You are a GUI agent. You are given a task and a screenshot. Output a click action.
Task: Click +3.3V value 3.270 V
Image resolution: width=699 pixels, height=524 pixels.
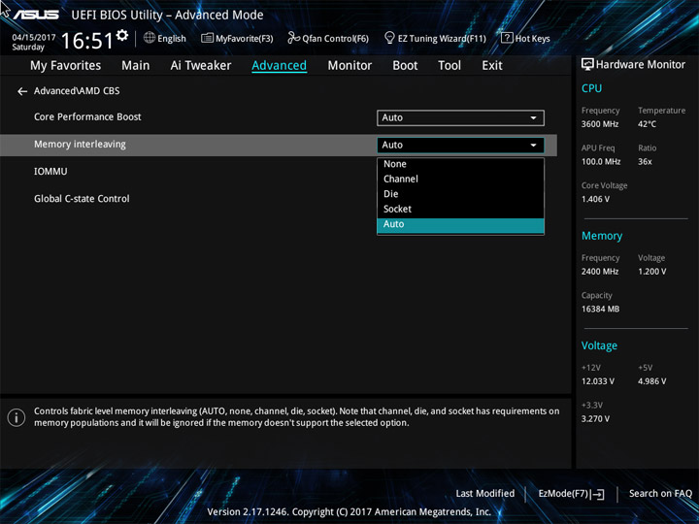(x=595, y=419)
